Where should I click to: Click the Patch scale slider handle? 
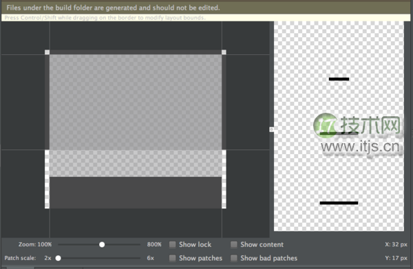pyautogui.click(x=59, y=258)
